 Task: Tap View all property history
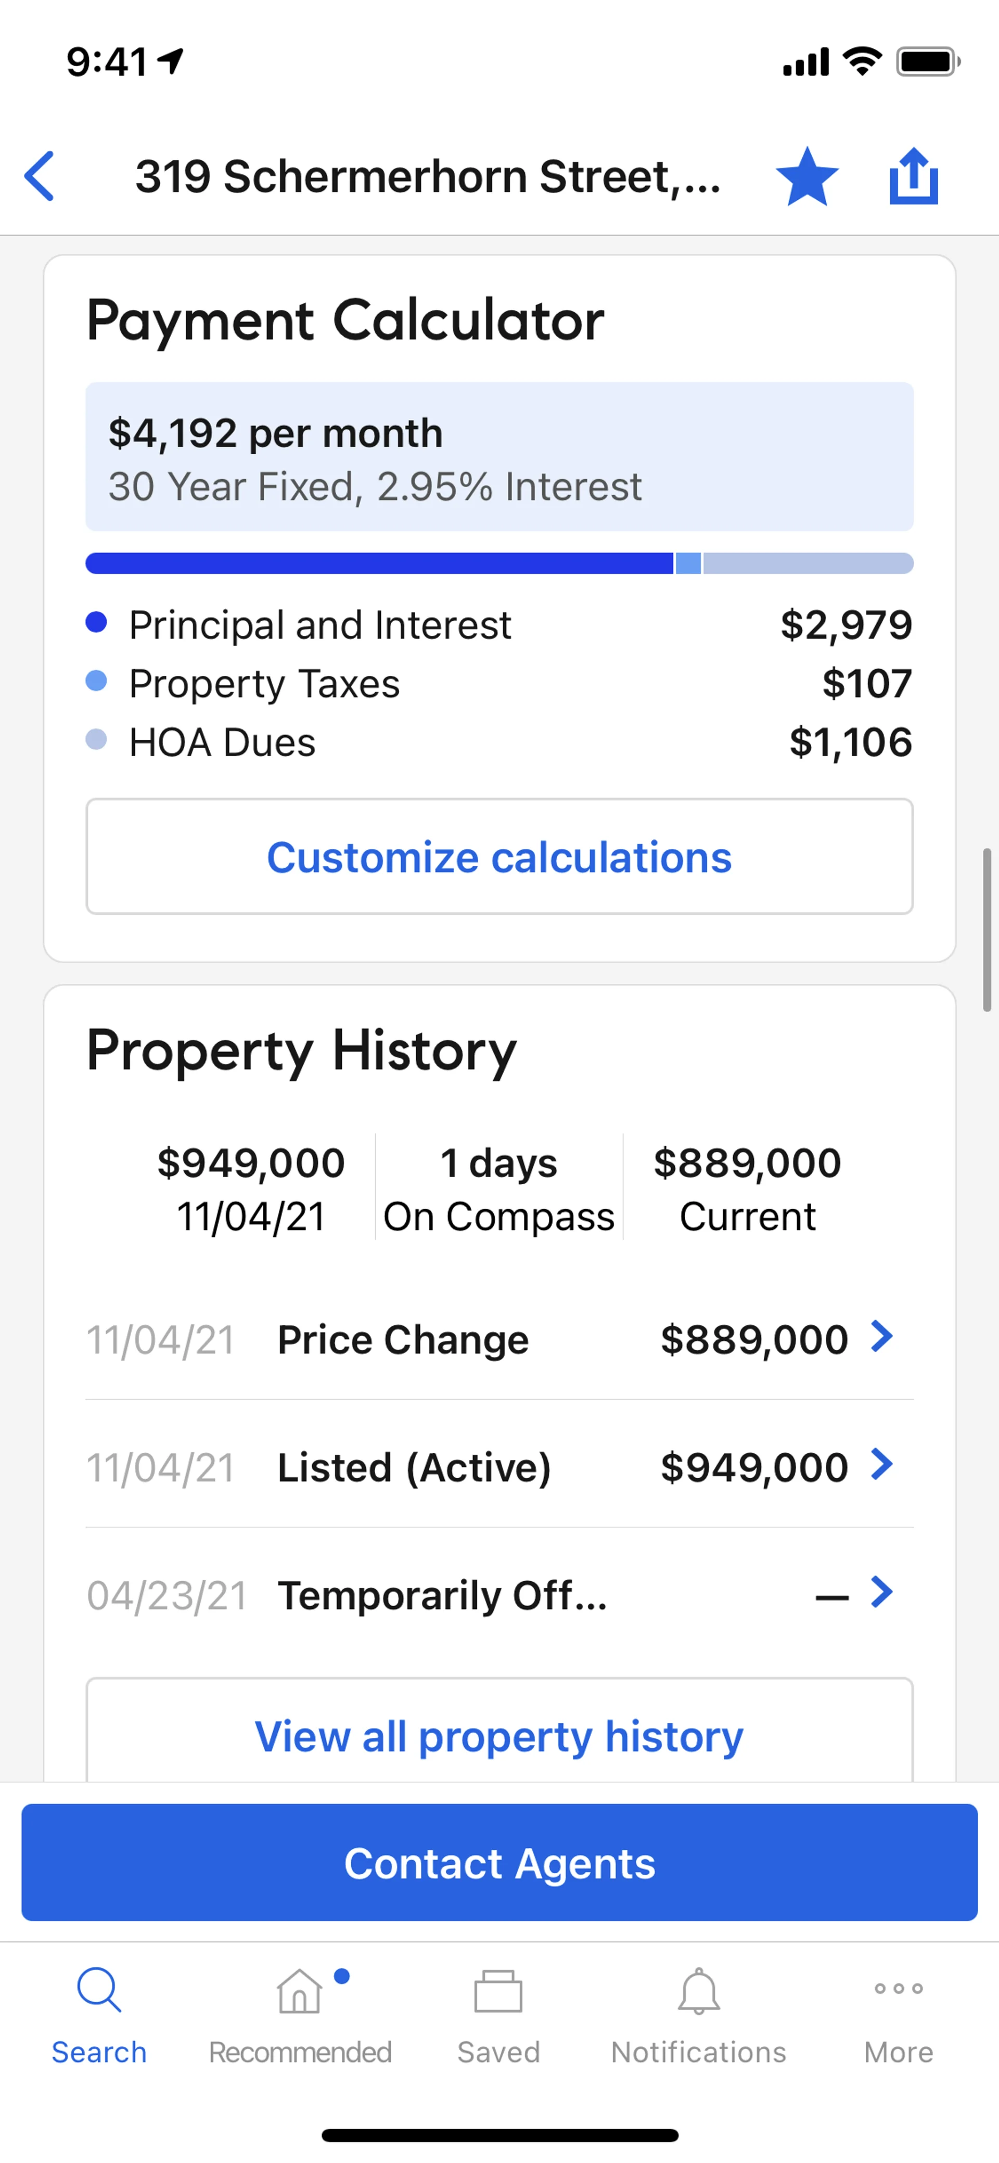click(x=499, y=1735)
